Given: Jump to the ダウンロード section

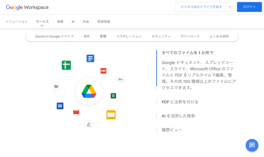Looking at the screenshot, I should tap(190, 36).
